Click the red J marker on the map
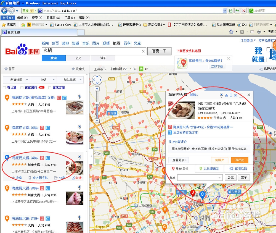This screenshot has height=233, width=276. click(193, 193)
